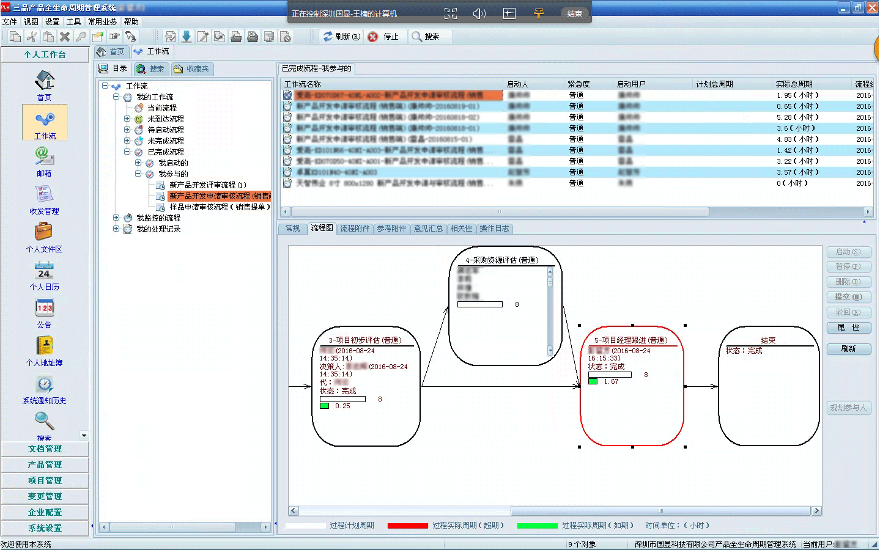880x550 pixels.
Task: Click the red 停止 stop icon
Action: (x=373, y=37)
